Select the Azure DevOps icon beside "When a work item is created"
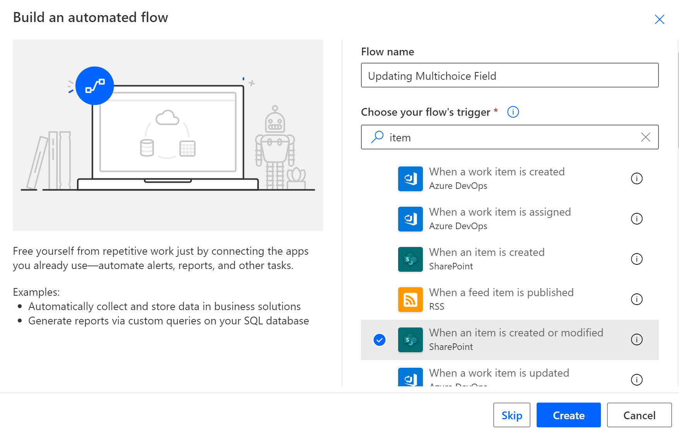 (x=410, y=178)
